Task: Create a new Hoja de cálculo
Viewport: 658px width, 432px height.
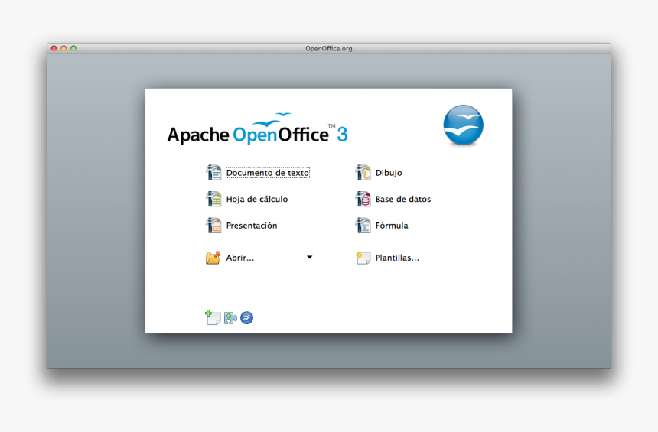Action: click(x=257, y=200)
